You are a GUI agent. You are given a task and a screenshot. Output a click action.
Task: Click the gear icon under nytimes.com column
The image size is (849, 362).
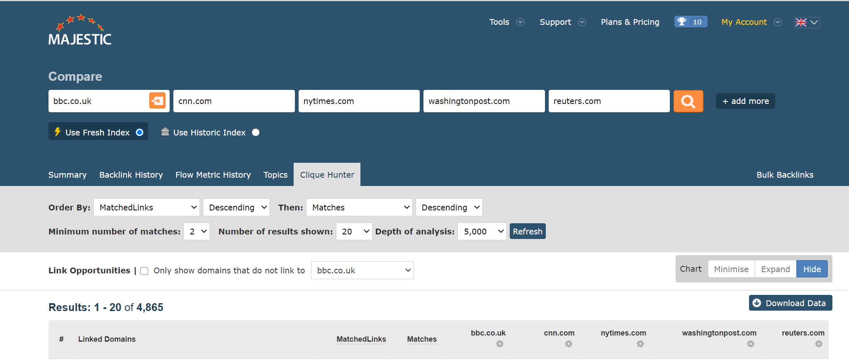(x=640, y=344)
